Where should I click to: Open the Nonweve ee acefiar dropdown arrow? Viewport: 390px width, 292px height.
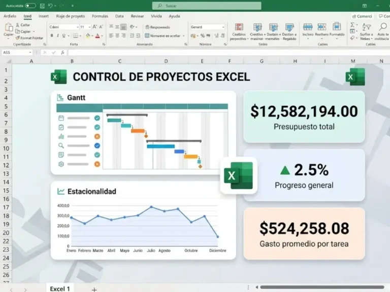(183, 36)
